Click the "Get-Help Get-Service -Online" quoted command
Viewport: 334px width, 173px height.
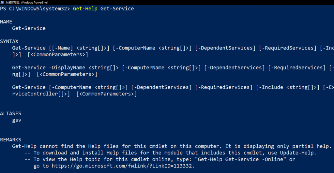(x=240, y=159)
